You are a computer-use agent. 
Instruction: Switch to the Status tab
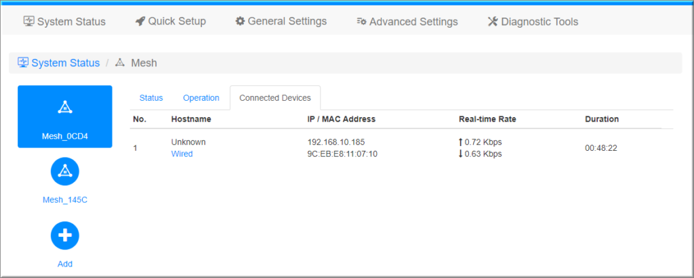pos(151,98)
